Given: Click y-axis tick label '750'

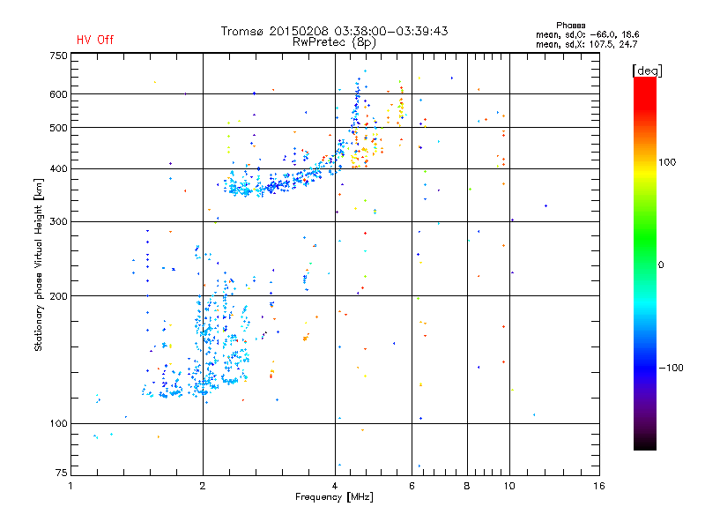Looking at the screenshot, I should pos(58,56).
